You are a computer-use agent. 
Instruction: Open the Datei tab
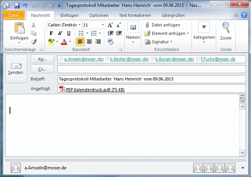click(x=14, y=15)
